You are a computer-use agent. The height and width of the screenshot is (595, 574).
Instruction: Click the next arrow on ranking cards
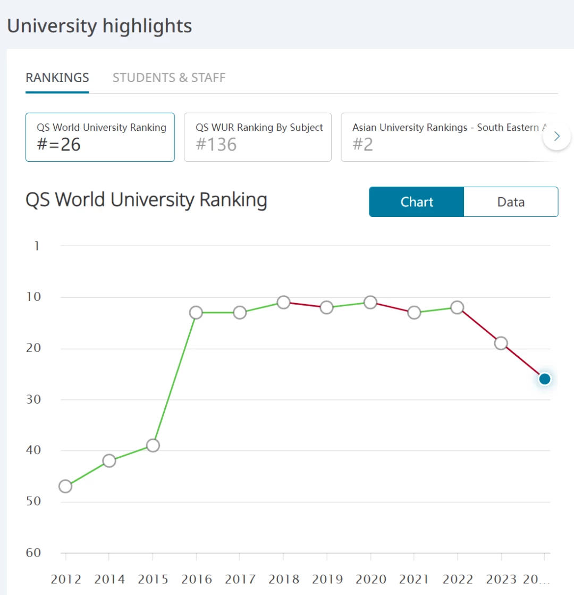click(x=556, y=136)
